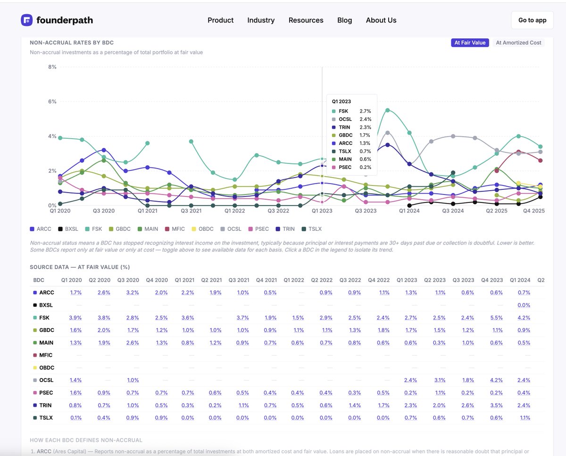Click the FSK row label in table
The width and height of the screenshot is (566, 456).
coord(42,318)
